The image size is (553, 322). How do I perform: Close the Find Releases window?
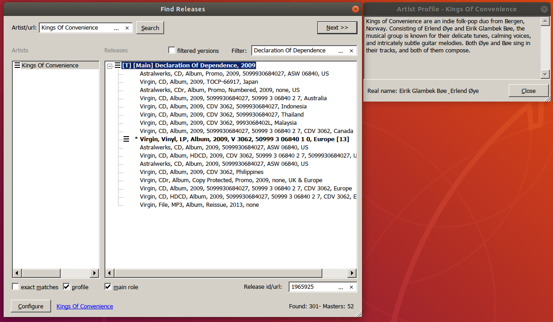coord(356,9)
